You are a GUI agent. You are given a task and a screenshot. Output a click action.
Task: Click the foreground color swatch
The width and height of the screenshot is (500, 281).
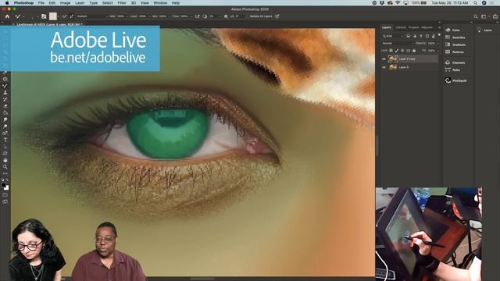(3, 185)
